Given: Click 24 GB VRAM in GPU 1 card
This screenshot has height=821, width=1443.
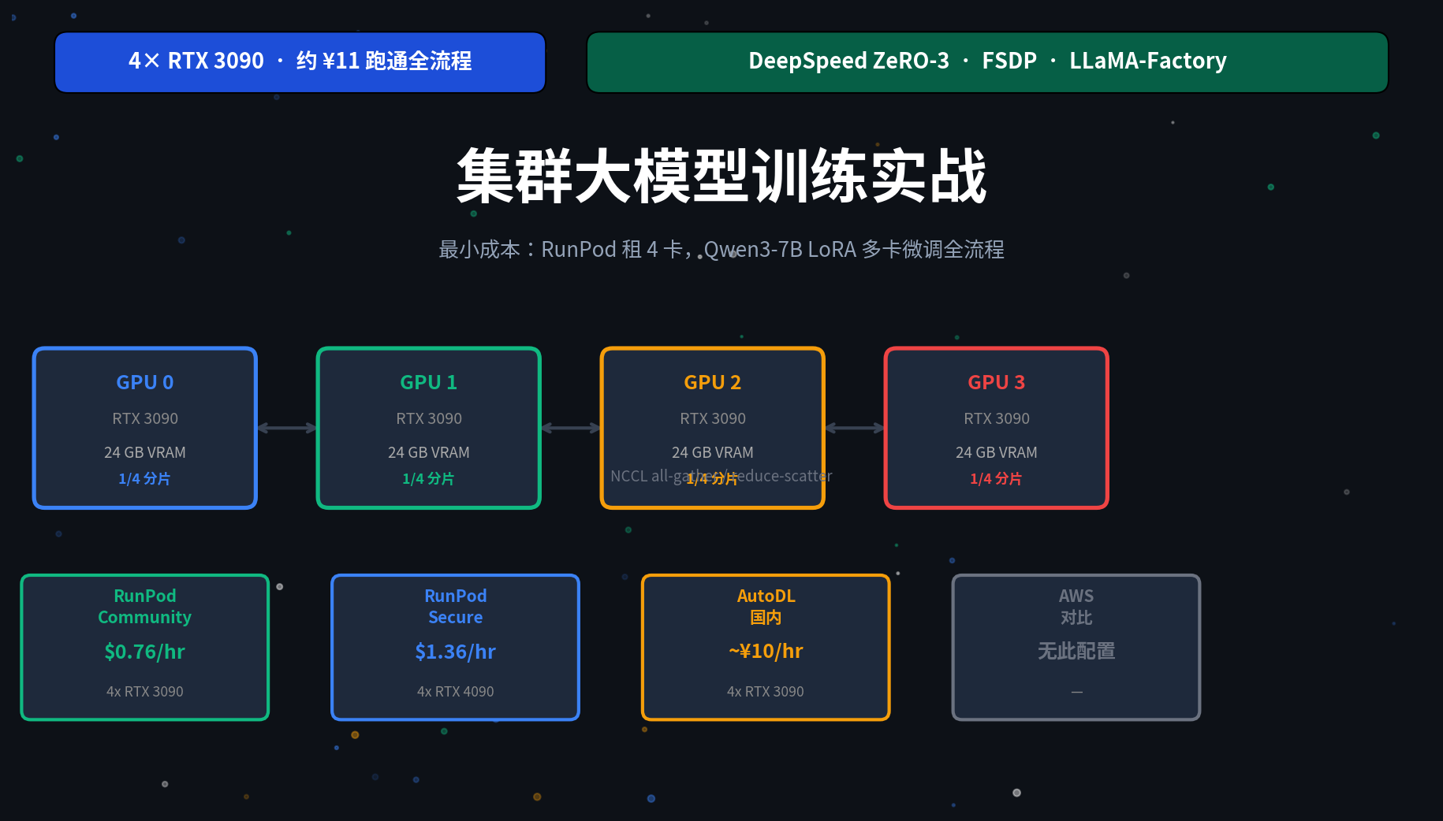Looking at the screenshot, I should (429, 452).
